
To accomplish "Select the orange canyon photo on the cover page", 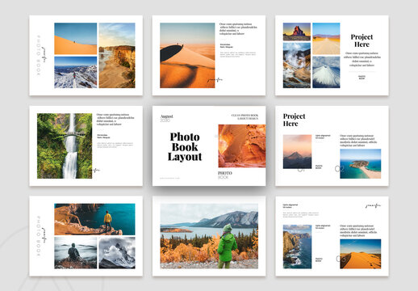I will [x=242, y=145].
